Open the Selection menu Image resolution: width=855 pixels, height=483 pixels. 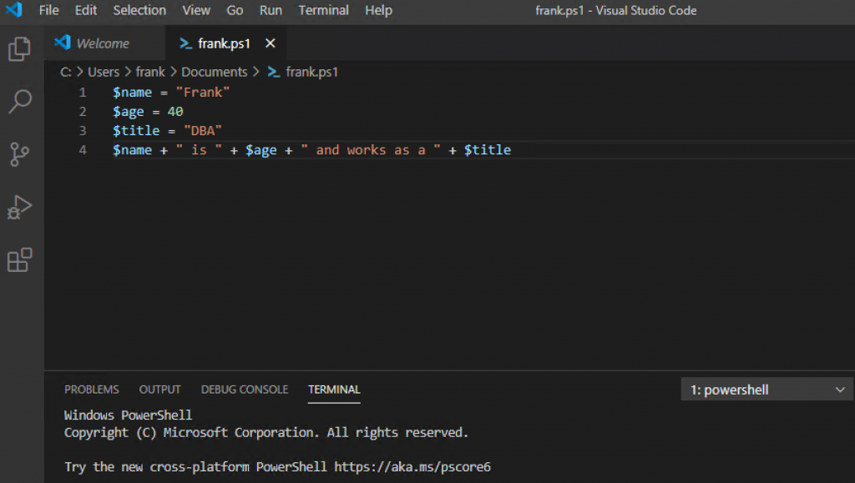tap(139, 11)
